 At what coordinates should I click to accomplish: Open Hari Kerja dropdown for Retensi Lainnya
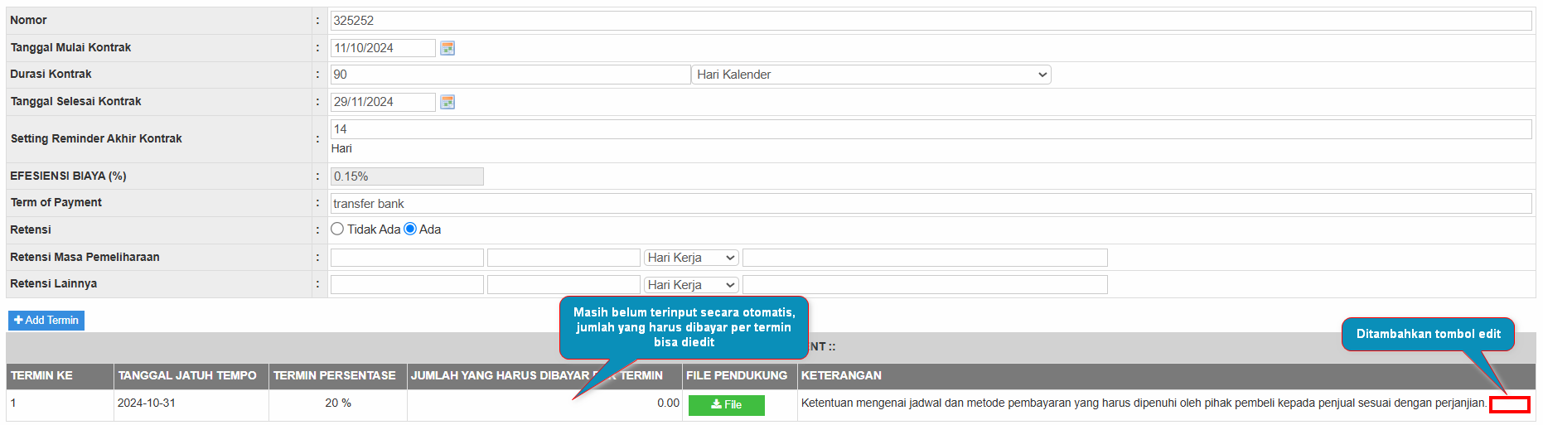pos(691,285)
